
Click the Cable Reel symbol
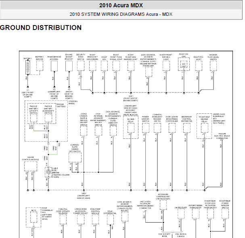coord(48,172)
